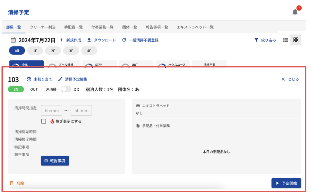Open the 団体一覧 tab
Image resolution: width=311 pixels, height=194 pixels.
click(130, 27)
